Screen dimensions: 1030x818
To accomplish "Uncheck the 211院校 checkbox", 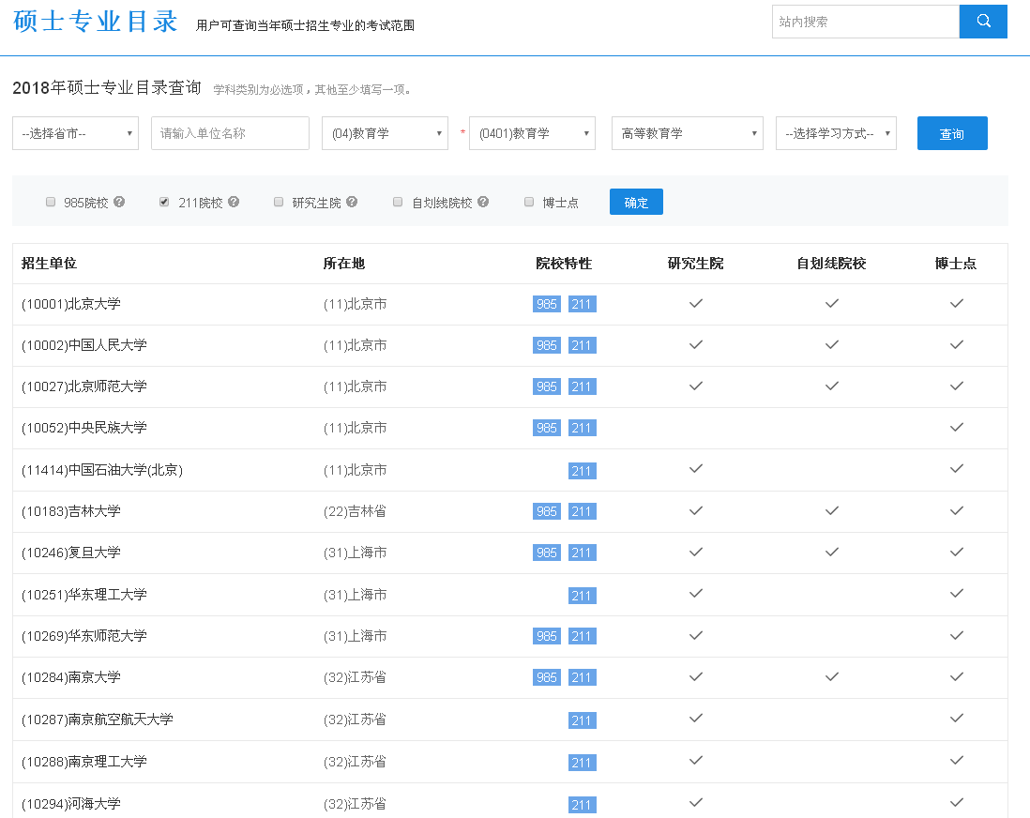I will tap(163, 201).
